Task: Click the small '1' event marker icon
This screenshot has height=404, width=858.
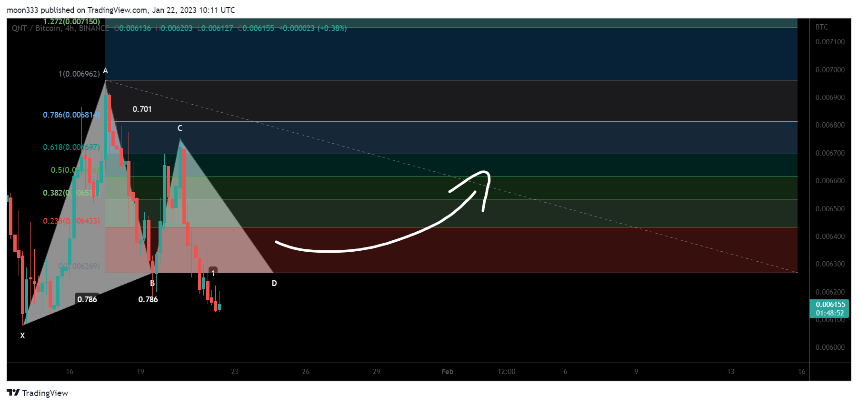Action: [213, 272]
